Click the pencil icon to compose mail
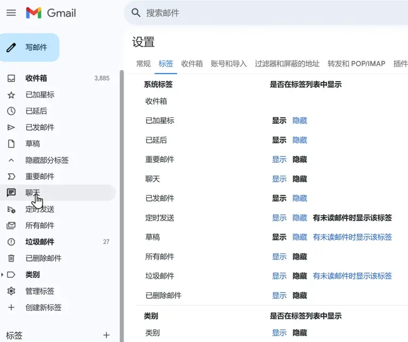This screenshot has width=408, height=342. tap(12, 47)
